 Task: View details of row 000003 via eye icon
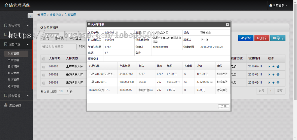[274, 66]
